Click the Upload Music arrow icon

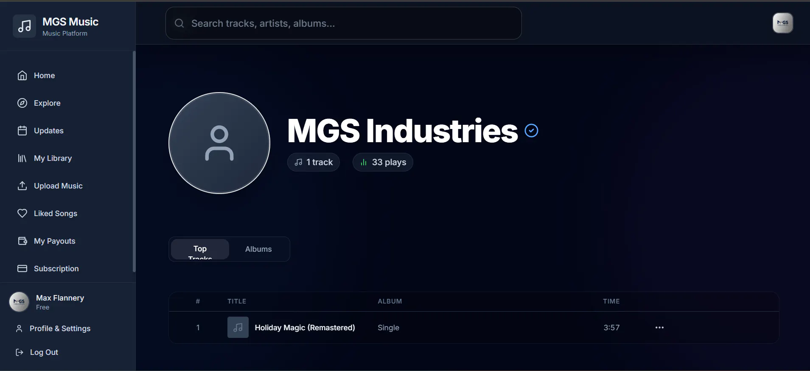(x=22, y=186)
